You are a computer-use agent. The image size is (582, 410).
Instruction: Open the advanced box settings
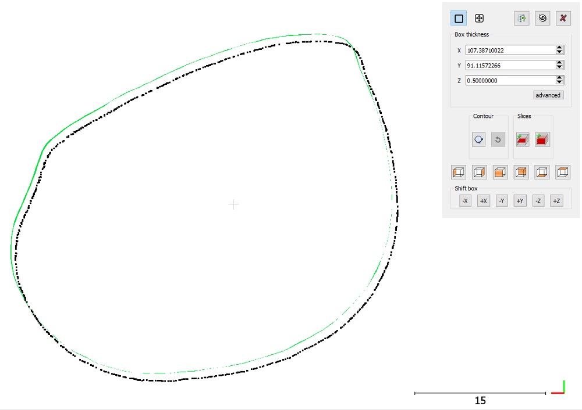pos(548,95)
